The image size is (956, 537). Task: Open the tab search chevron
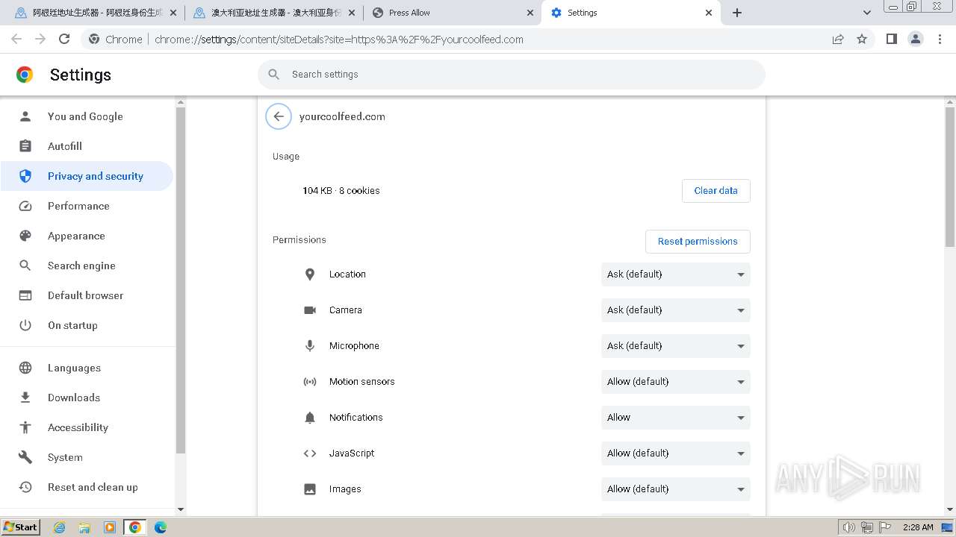867,13
